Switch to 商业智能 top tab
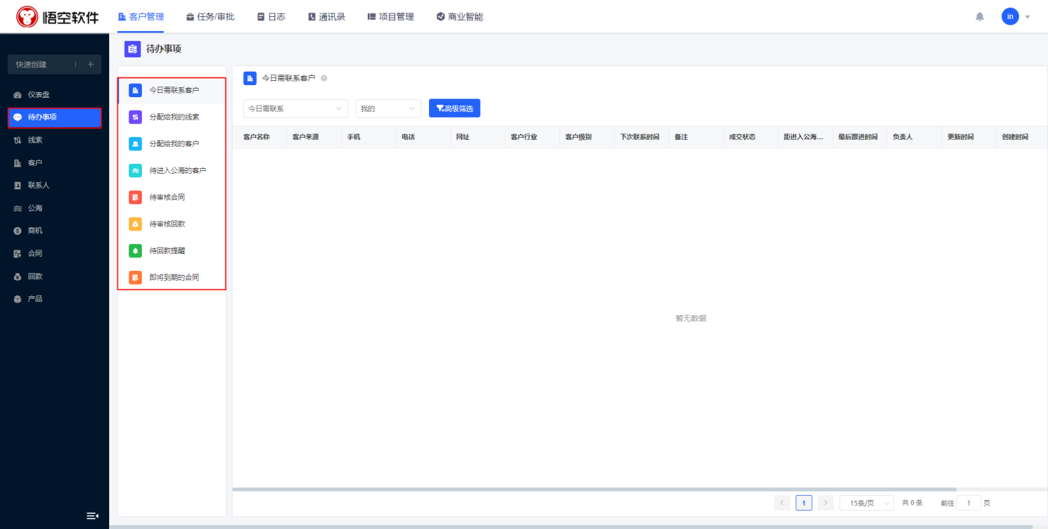The image size is (1048, 529). coord(459,16)
